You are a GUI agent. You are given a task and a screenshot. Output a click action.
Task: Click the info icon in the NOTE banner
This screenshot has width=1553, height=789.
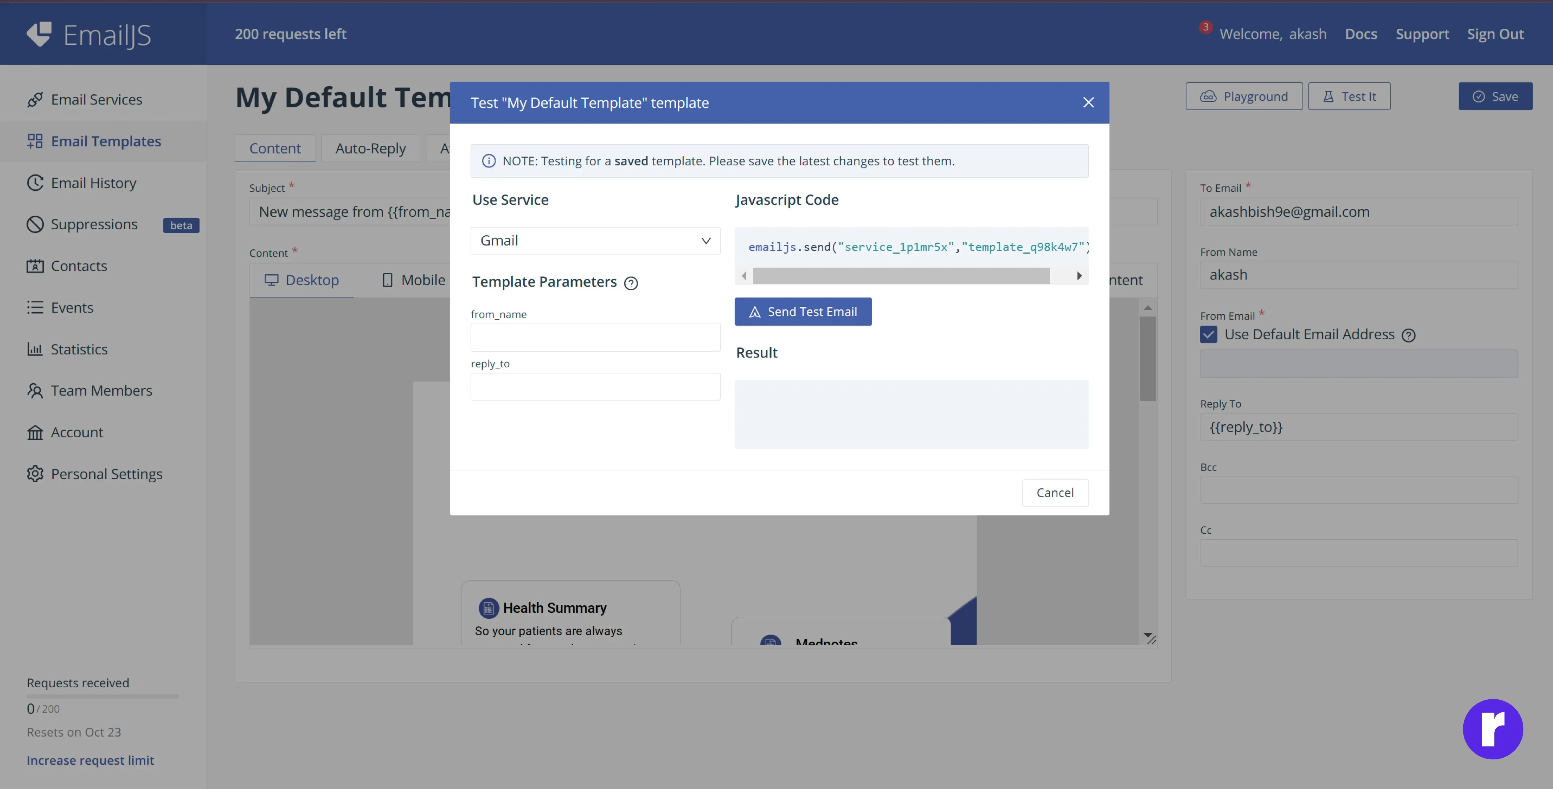pos(489,161)
